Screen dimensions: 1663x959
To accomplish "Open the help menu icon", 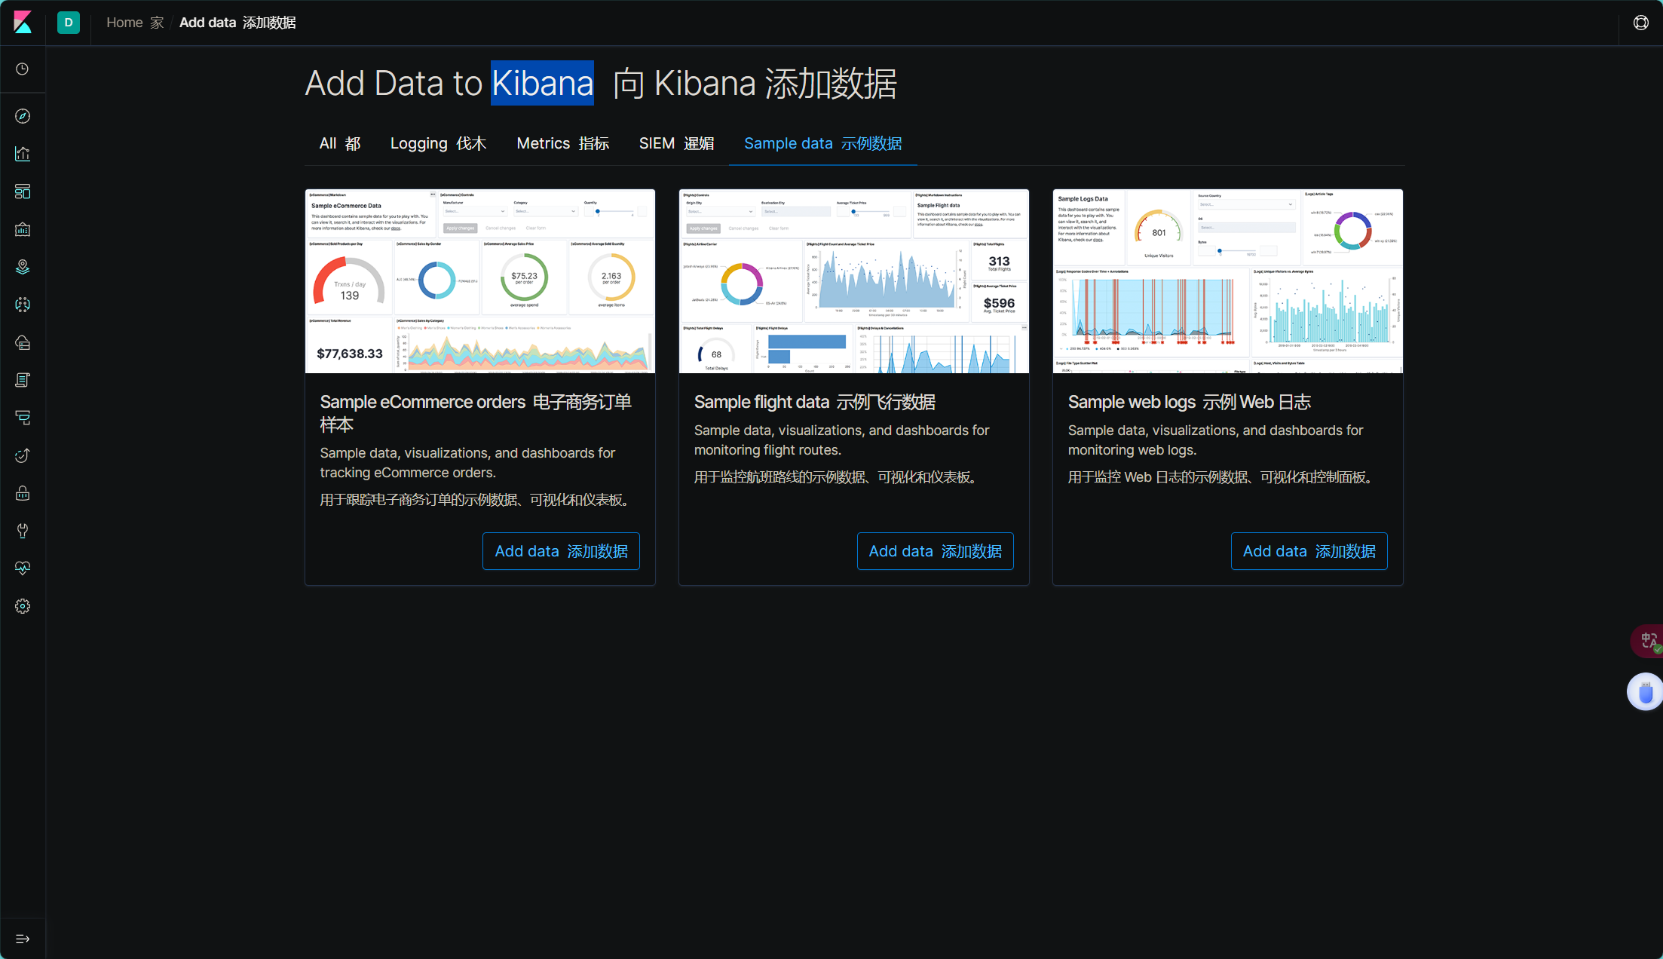I will pos(1640,23).
